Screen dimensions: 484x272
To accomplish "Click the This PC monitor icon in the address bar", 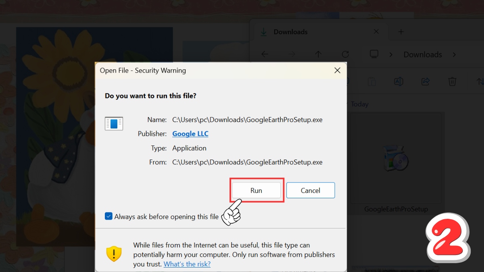I will [x=374, y=54].
